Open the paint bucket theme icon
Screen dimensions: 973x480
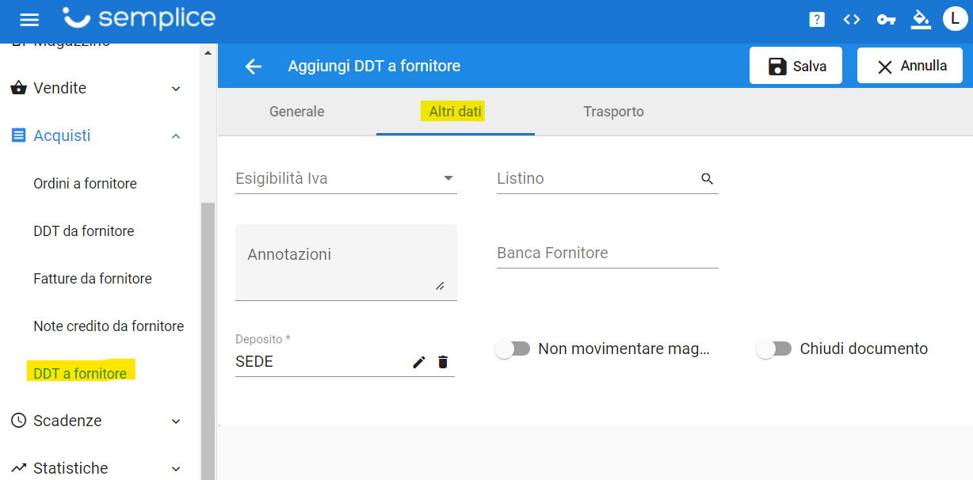(921, 19)
